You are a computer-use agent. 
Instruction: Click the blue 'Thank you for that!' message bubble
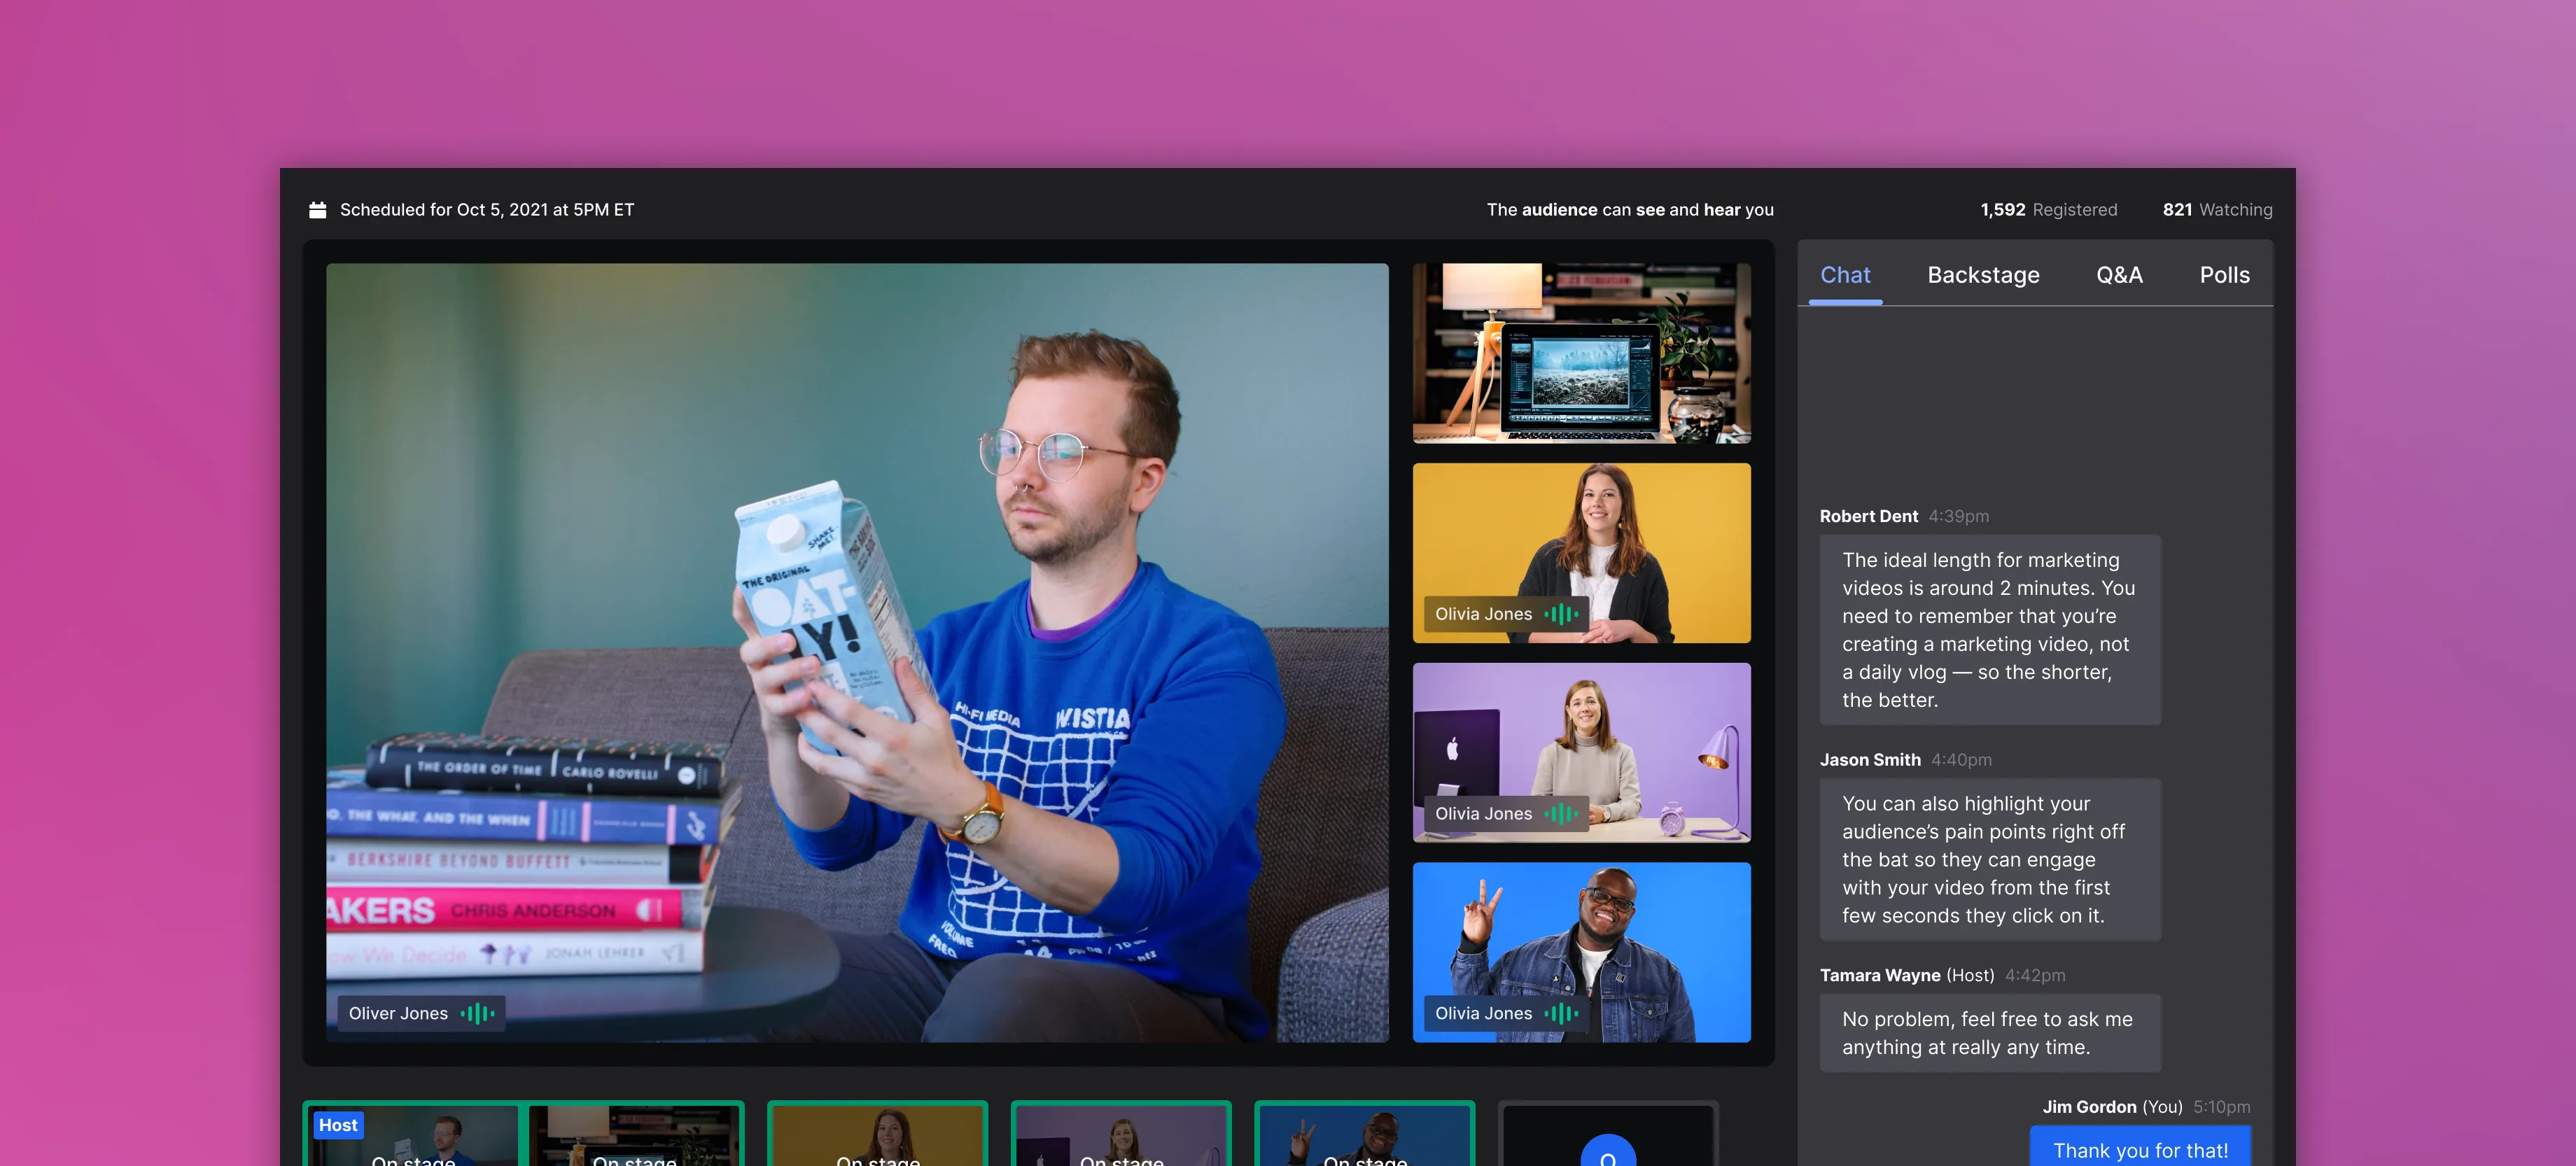(x=2140, y=1147)
